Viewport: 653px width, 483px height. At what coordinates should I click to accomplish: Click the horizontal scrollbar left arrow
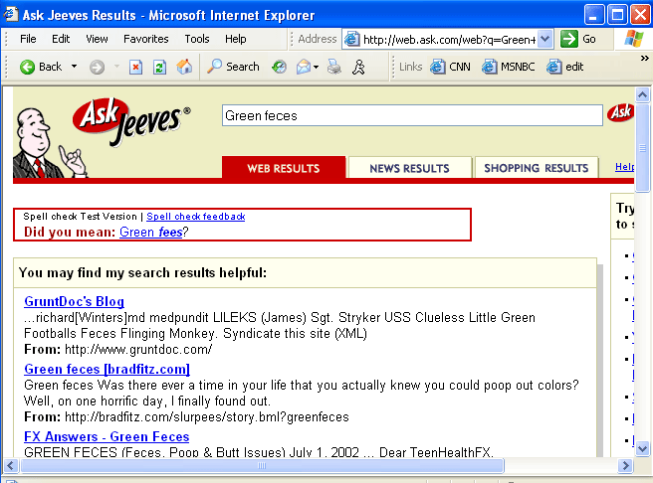pos(11,465)
